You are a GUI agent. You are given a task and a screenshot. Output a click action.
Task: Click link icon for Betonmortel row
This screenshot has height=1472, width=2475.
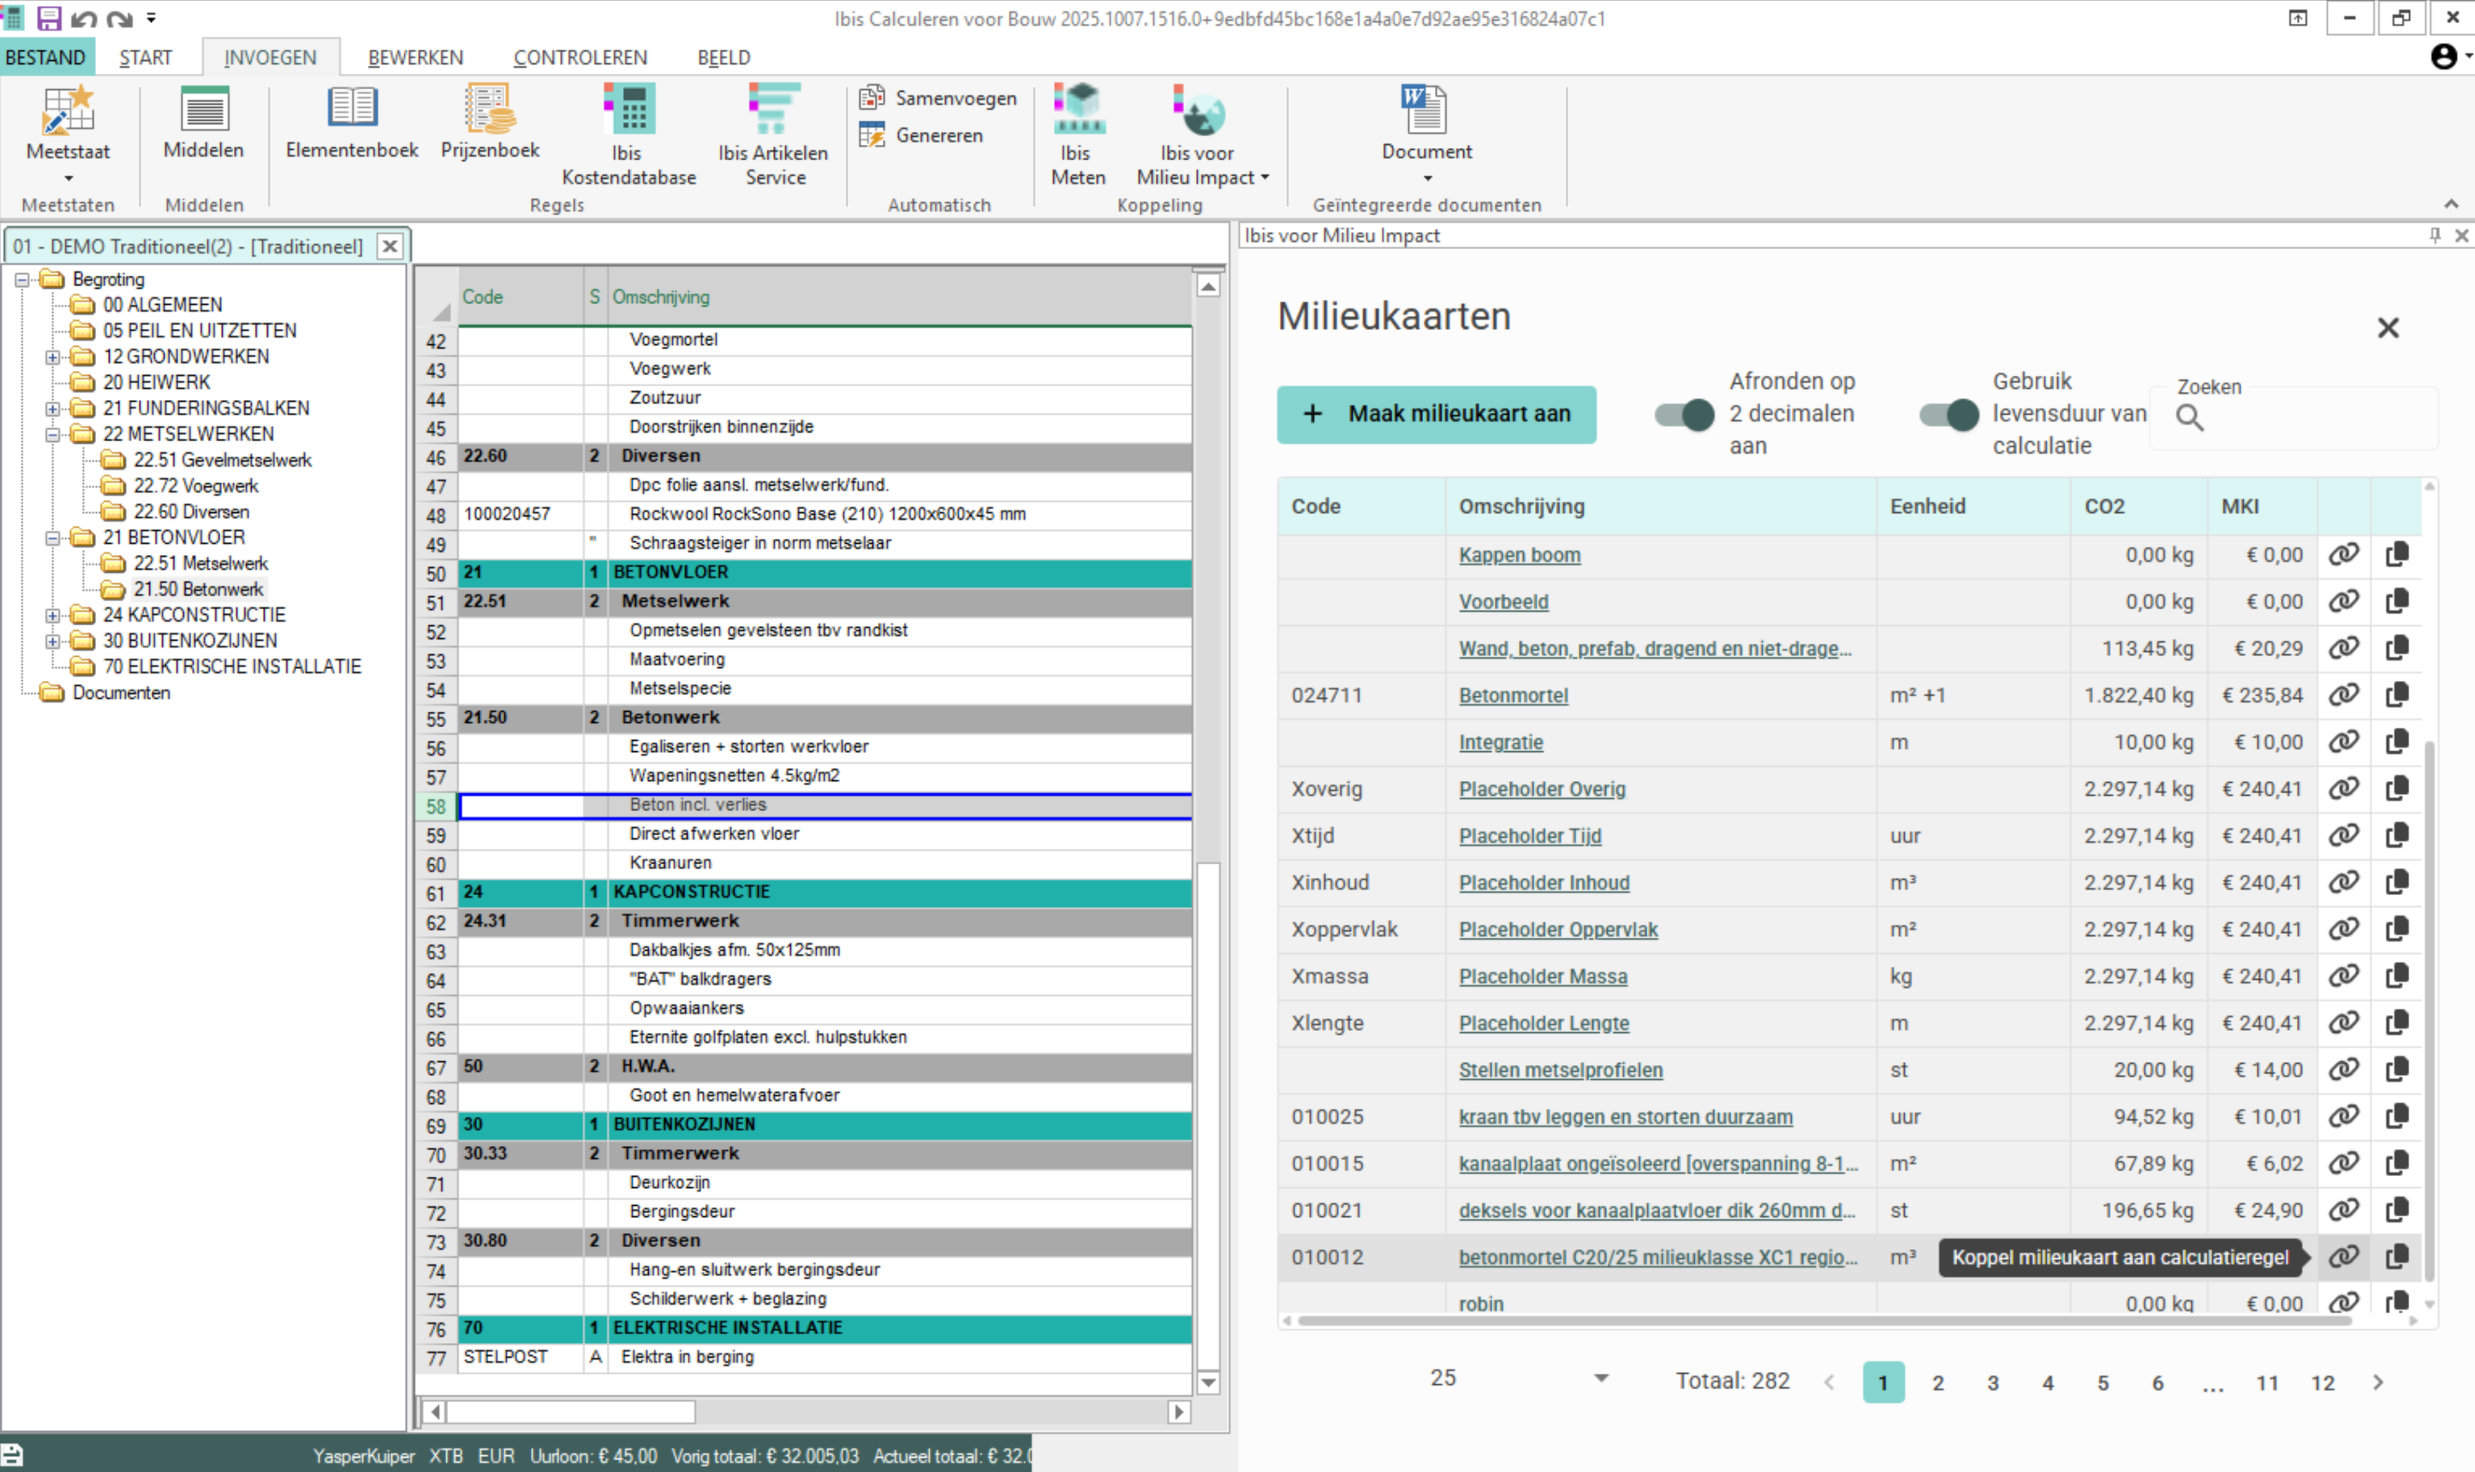pos(2343,694)
